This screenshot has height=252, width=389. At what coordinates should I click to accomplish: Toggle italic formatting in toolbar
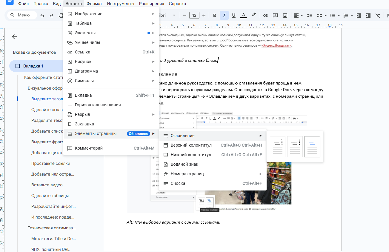[x=224, y=15]
